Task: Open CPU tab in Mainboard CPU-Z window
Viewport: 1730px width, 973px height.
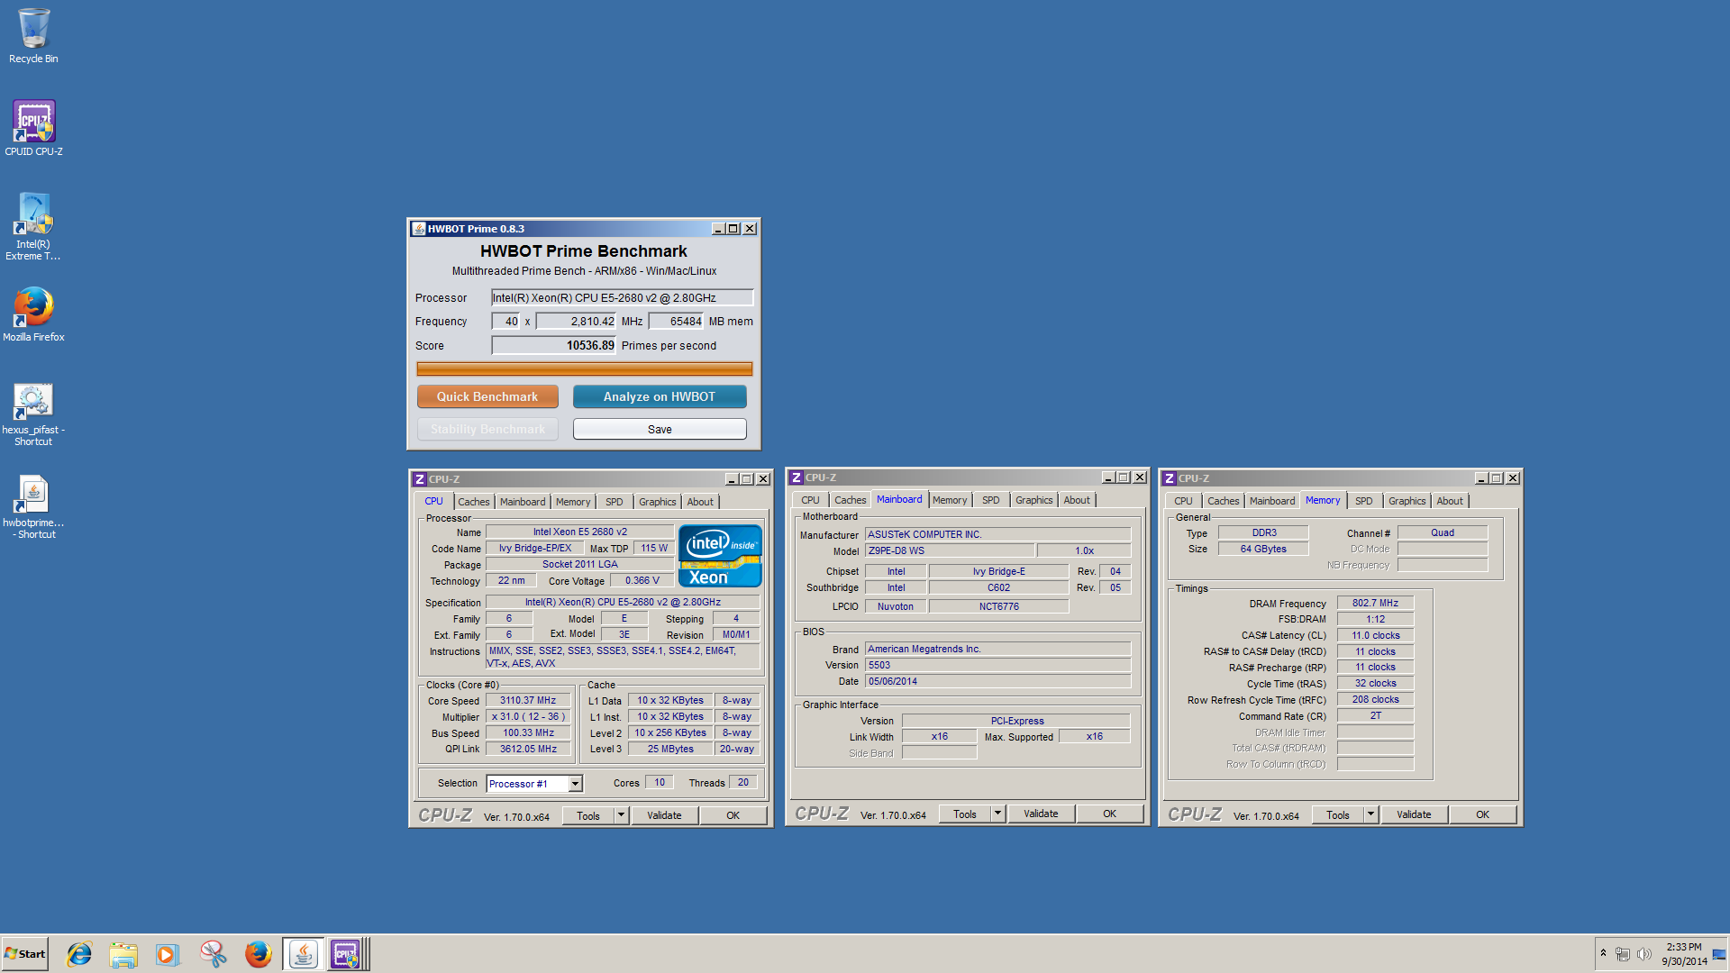Action: [x=810, y=500]
